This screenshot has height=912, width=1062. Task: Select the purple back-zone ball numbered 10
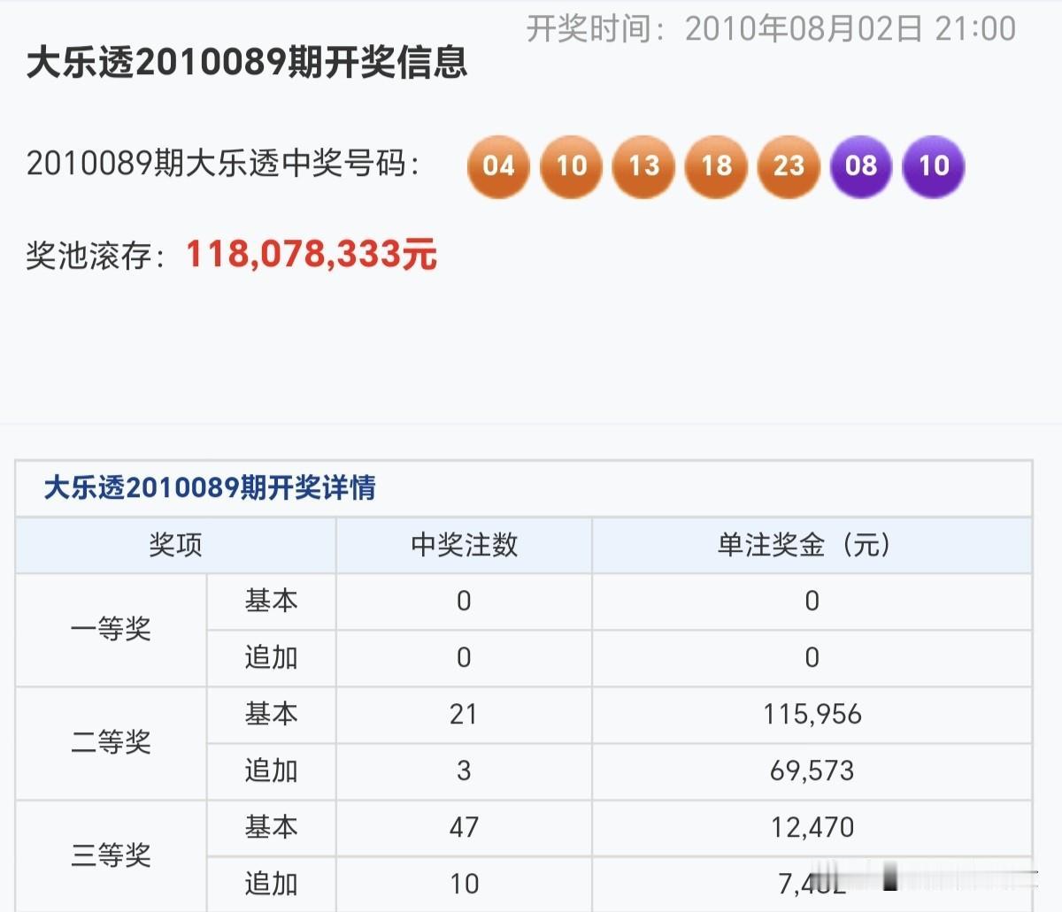pos(933,166)
